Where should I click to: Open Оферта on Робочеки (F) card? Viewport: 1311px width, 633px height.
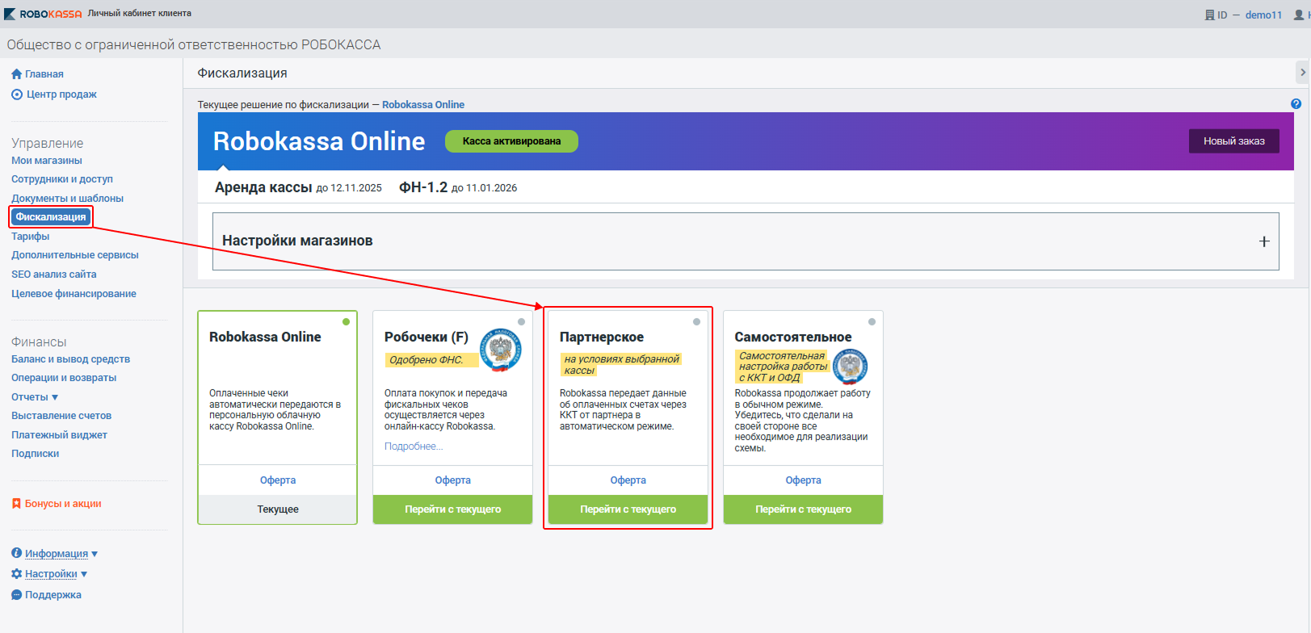pos(453,480)
